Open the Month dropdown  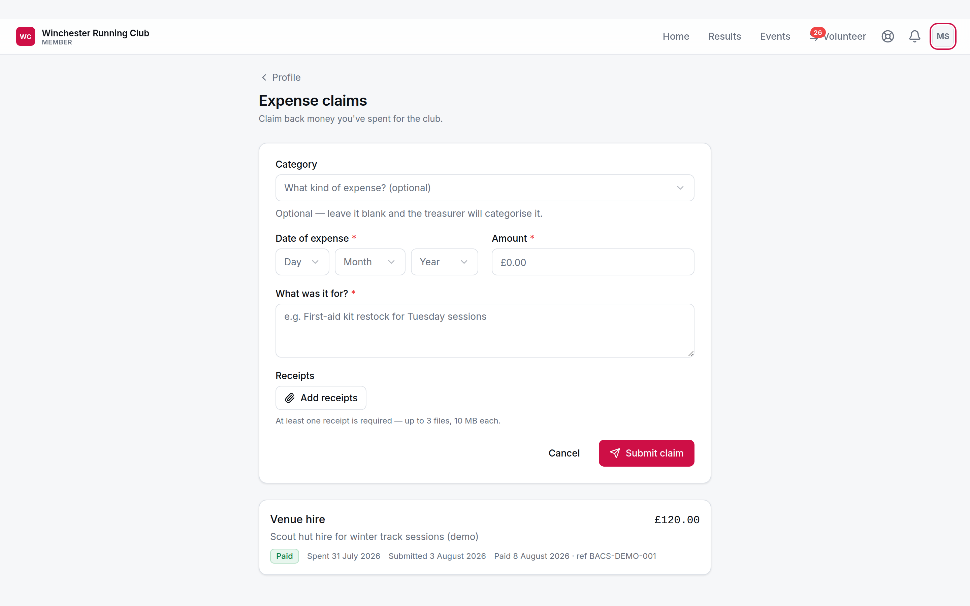coord(369,262)
